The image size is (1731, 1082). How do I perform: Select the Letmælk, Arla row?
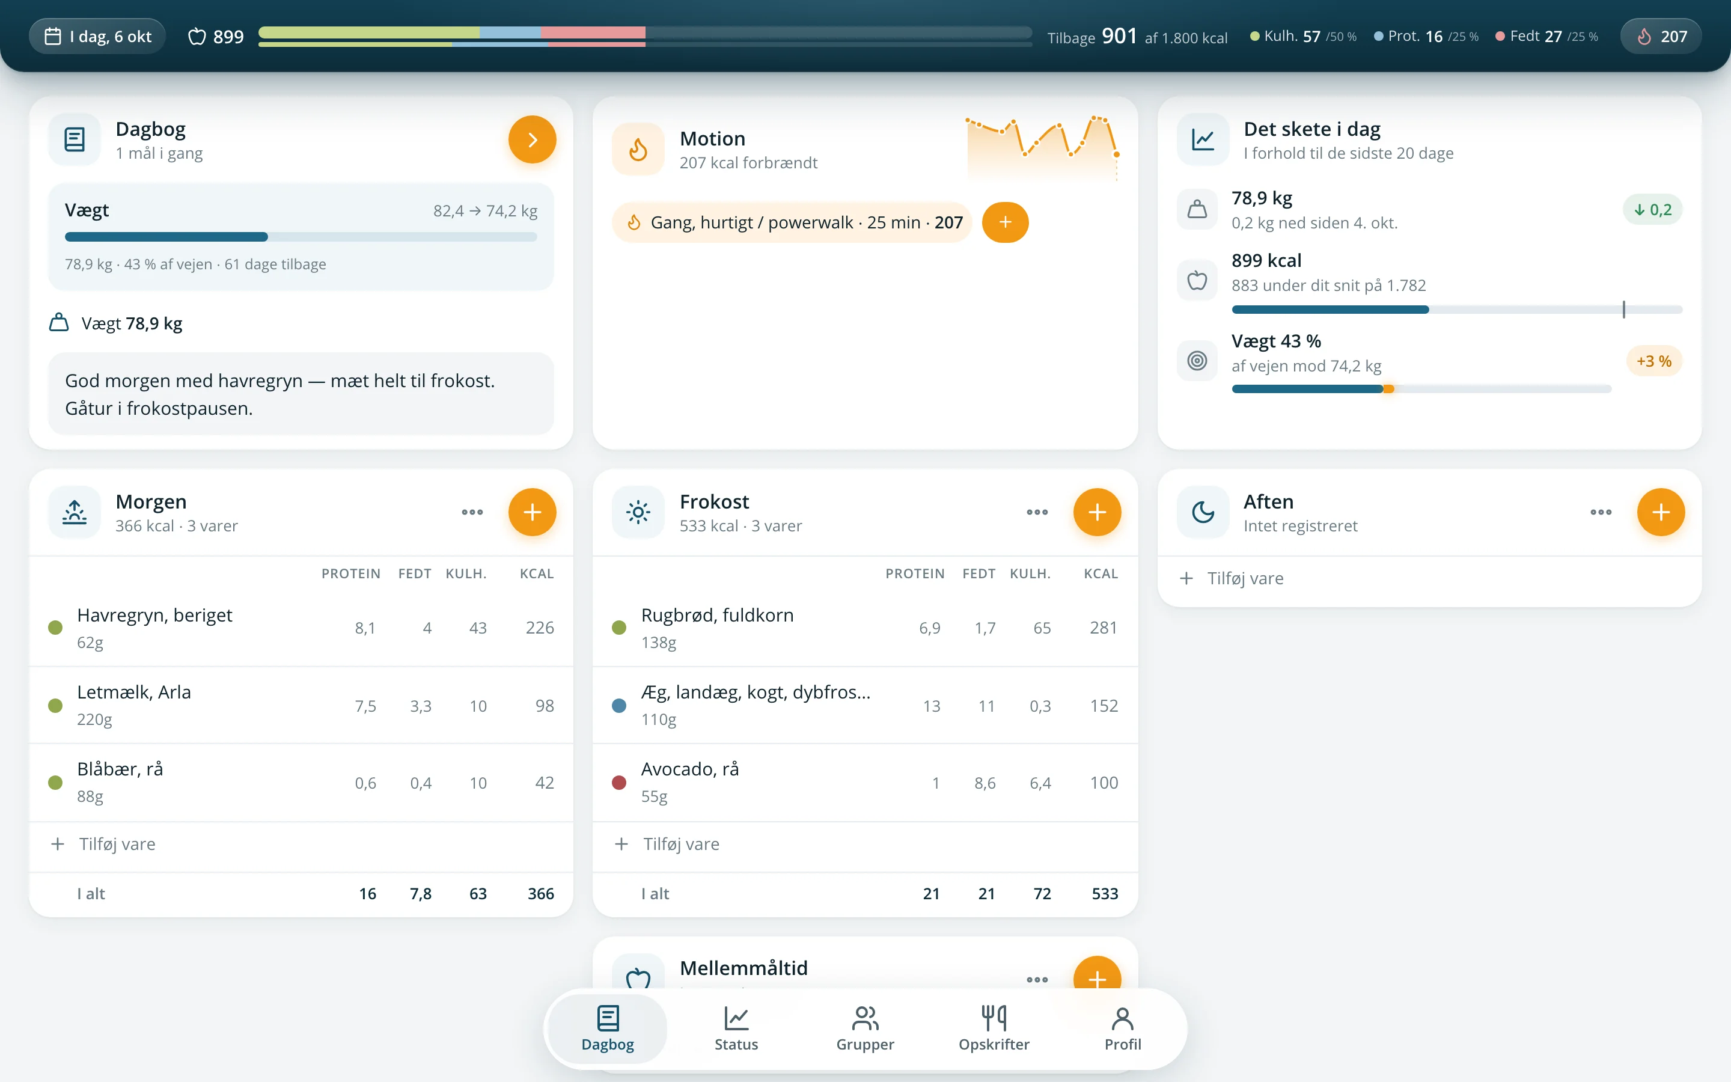coord(301,706)
